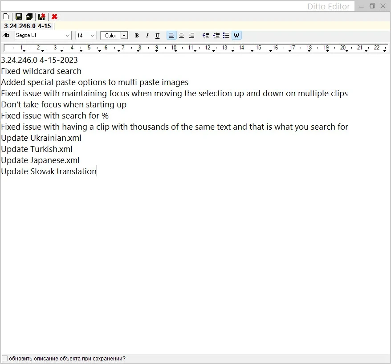
Task: Save the current clip with the floppy disk icon
Action: point(18,17)
